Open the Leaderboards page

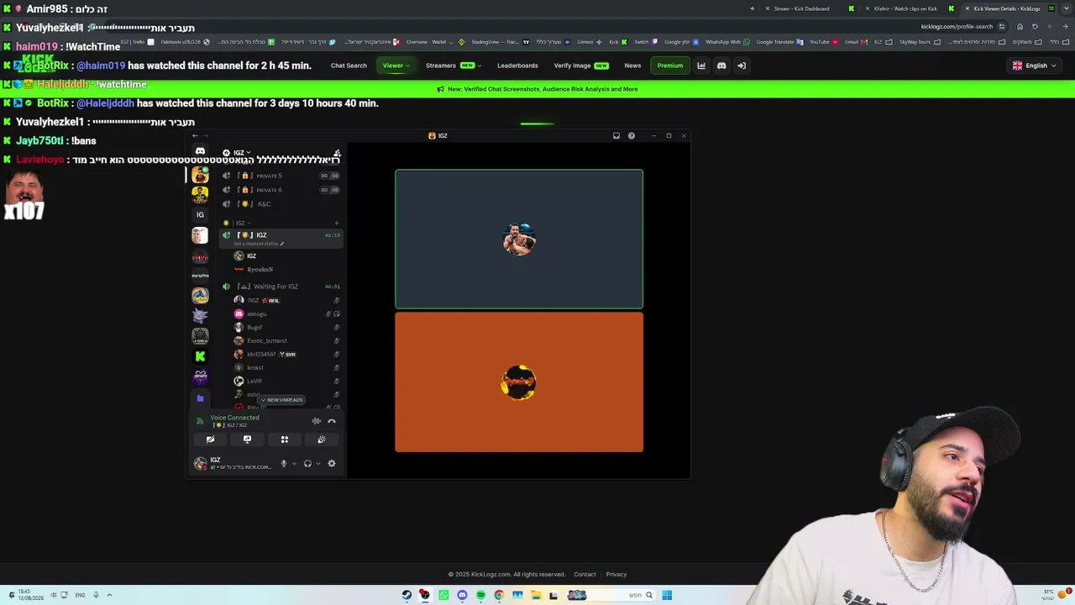517,66
